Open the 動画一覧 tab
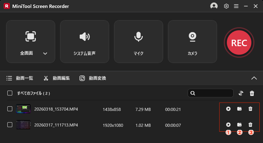Image resolution: width=263 pixels, height=143 pixels. (x=20, y=78)
